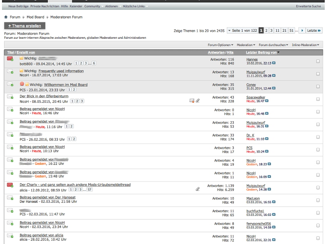Click the subscription envelope icon on Der Blick thread
This screenshot has width=327, height=244.
click(x=192, y=100)
